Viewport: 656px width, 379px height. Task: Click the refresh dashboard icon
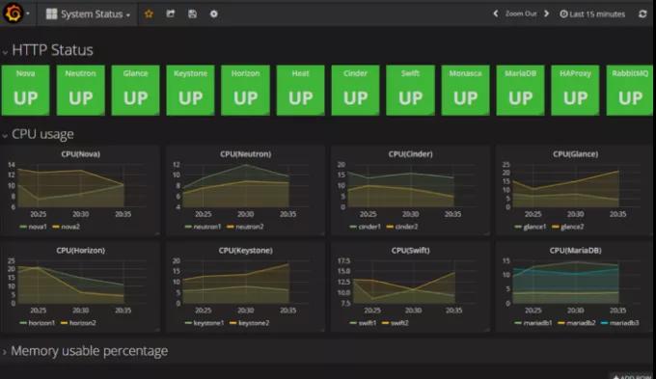(x=642, y=14)
